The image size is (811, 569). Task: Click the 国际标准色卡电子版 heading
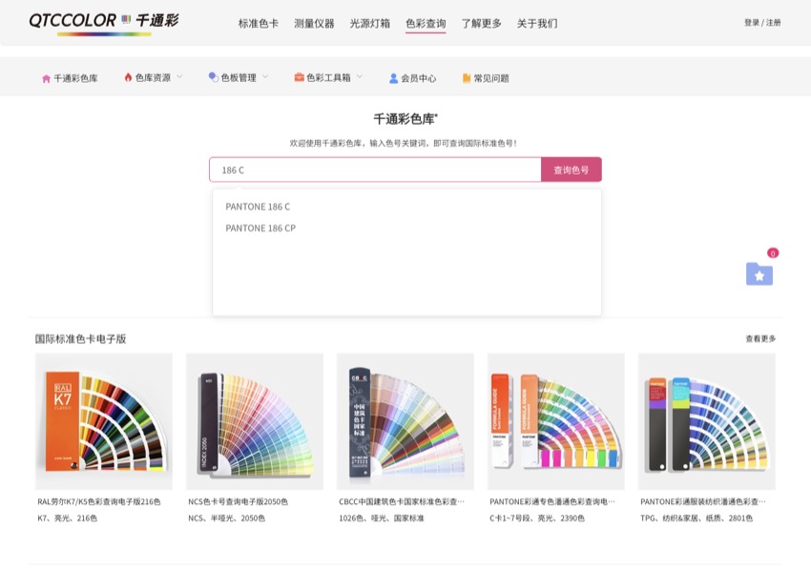pyautogui.click(x=81, y=338)
